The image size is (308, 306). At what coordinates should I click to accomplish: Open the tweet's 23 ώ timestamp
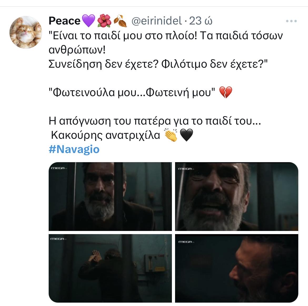pyautogui.click(x=201, y=21)
